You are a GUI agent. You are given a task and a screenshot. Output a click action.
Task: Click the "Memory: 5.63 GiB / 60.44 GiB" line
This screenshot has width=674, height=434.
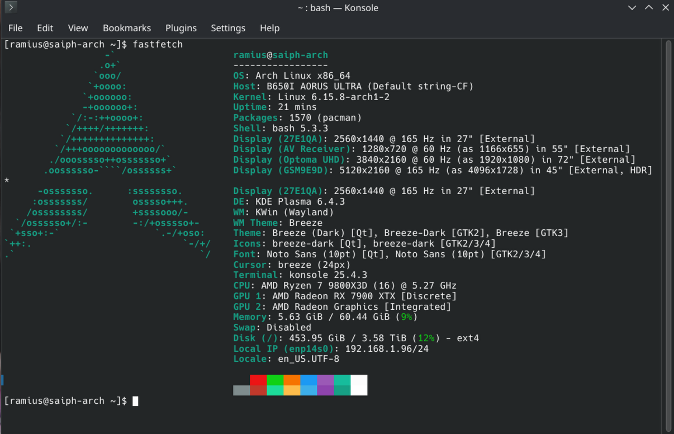pyautogui.click(x=325, y=317)
